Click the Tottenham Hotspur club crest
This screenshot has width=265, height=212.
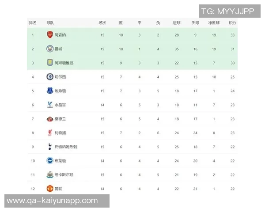(x=50, y=147)
